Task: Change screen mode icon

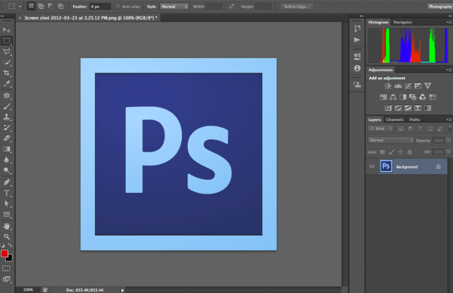Action: click(6, 279)
